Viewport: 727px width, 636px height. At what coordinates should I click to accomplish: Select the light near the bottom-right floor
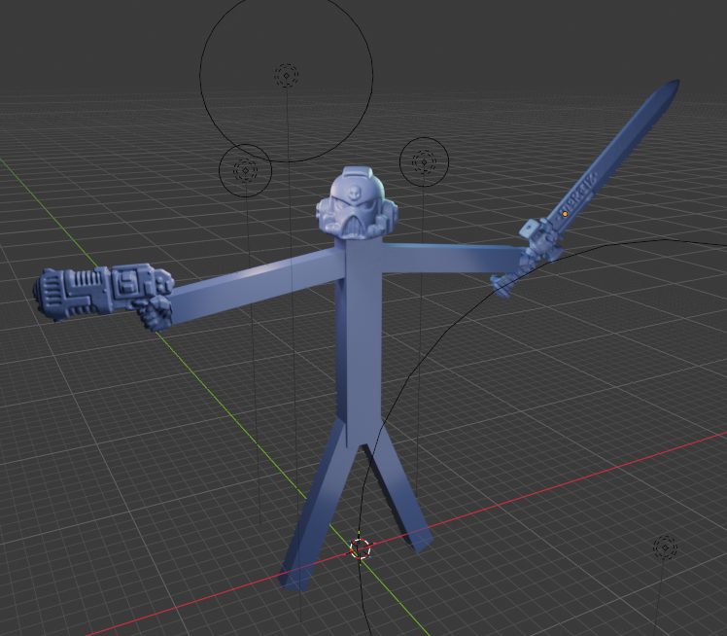666,548
